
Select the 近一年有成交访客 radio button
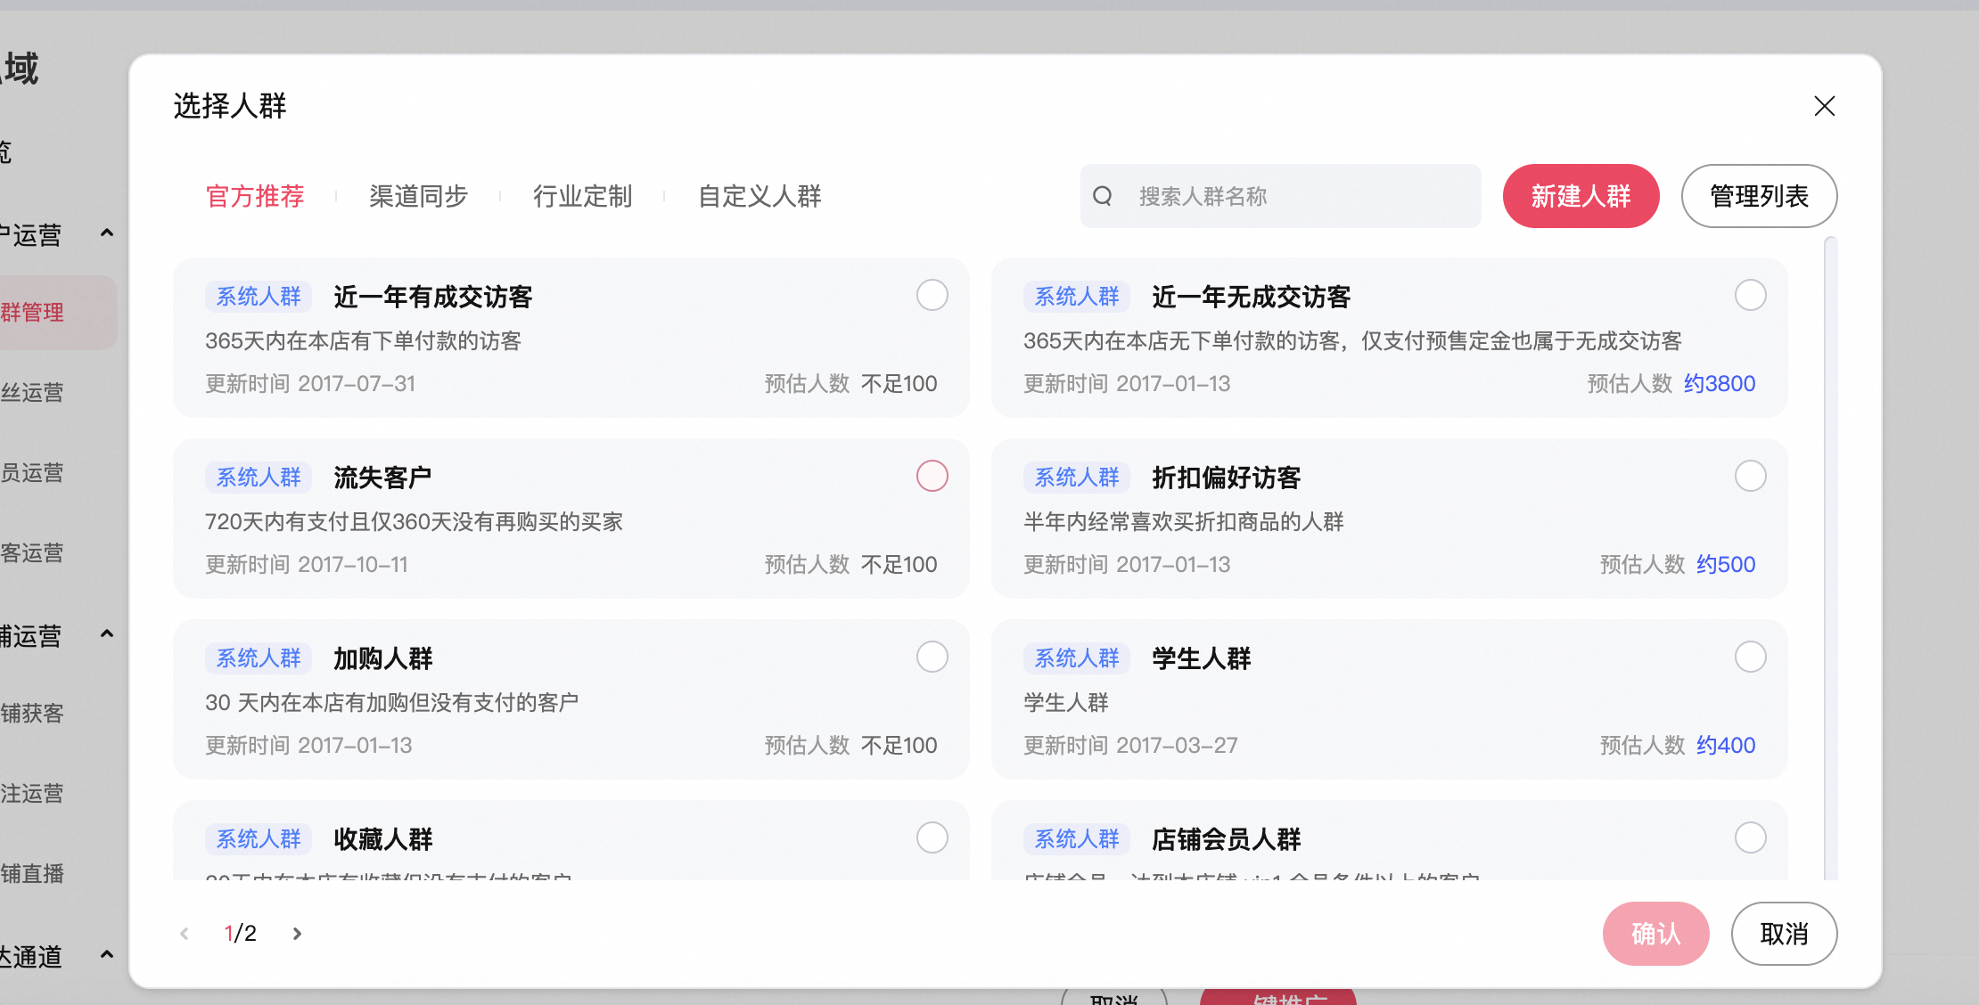pyautogui.click(x=932, y=295)
